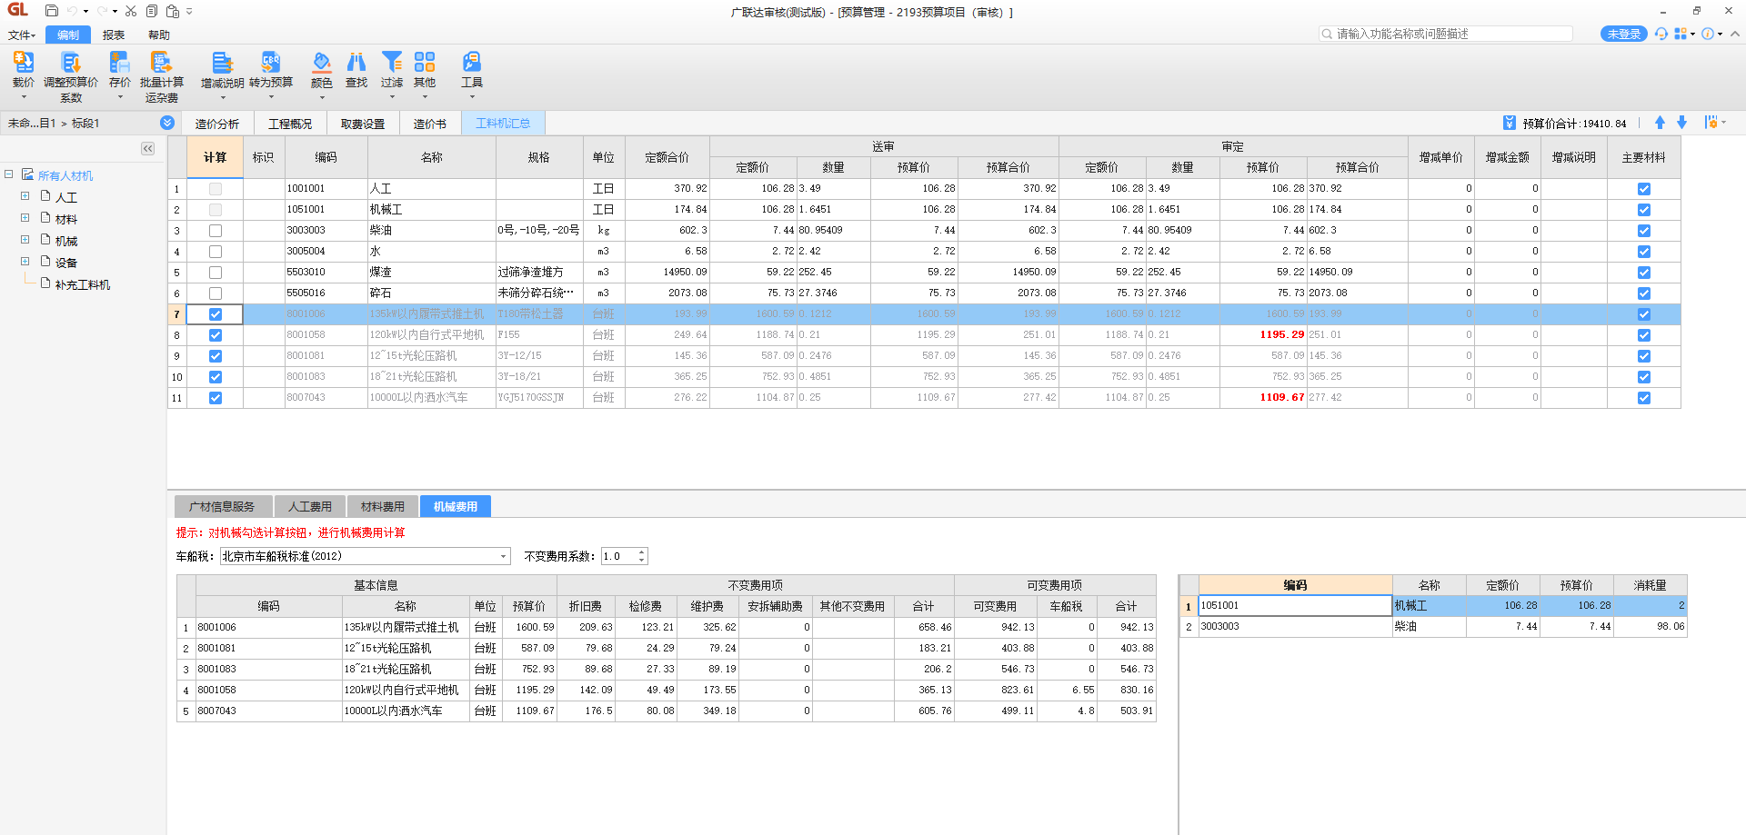1746x835 pixels.
Task: Toggle 计算 checkbox for row 人工
Action: pyautogui.click(x=216, y=189)
